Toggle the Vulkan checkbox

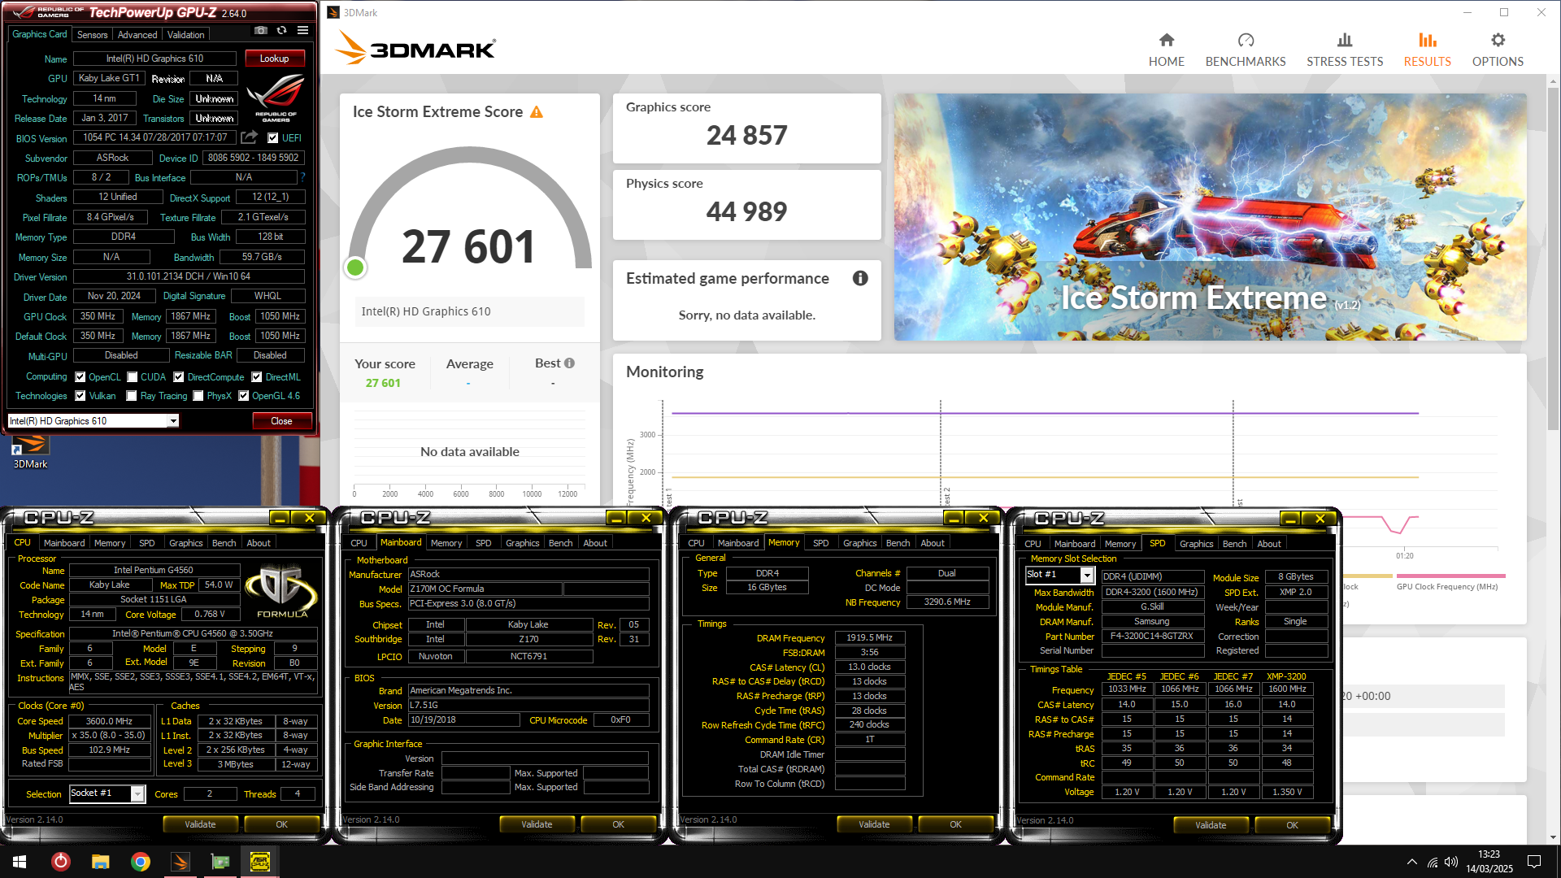80,396
